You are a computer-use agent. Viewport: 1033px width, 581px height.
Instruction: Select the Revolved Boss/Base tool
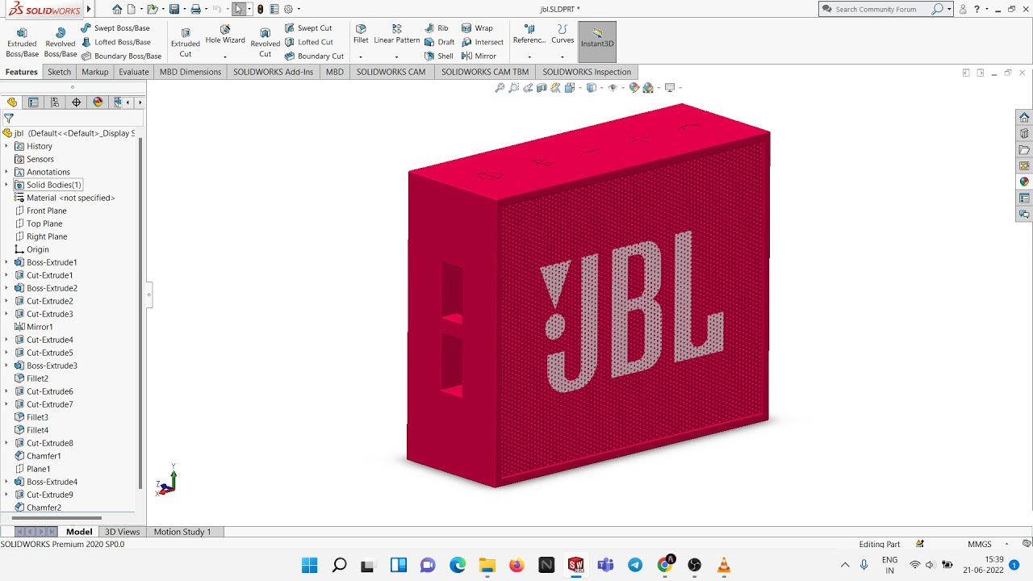[x=61, y=42]
